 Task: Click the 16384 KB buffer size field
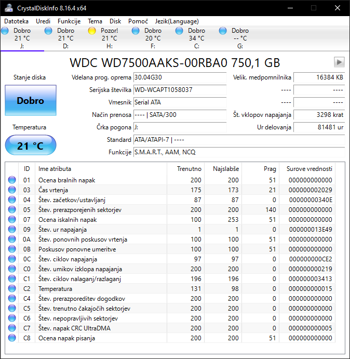(319, 77)
